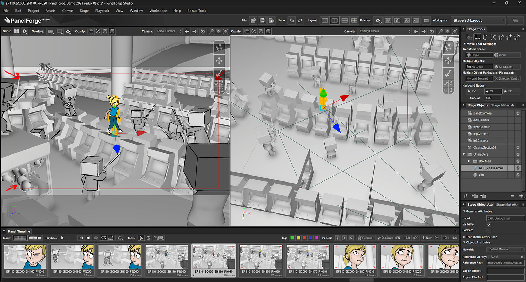Image resolution: width=526 pixels, height=282 pixels.
Task: Click the Remove panel button
Action: 365,238
